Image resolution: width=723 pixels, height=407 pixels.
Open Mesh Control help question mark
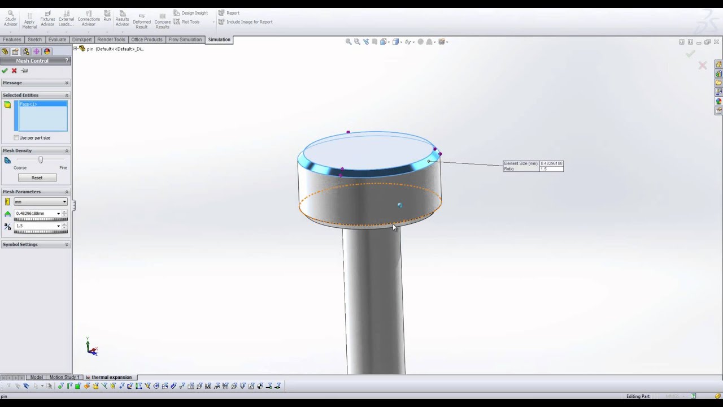pyautogui.click(x=67, y=60)
